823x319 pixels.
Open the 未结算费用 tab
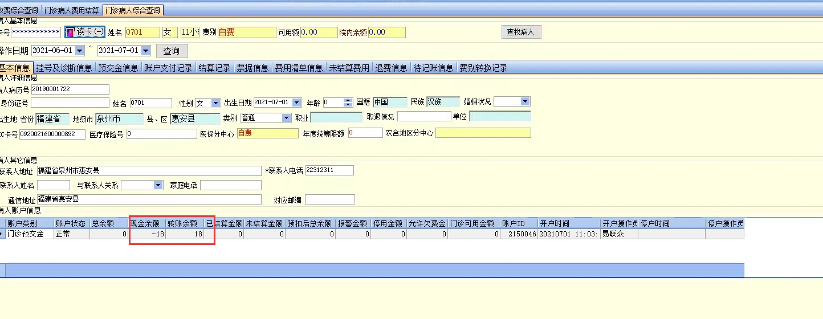pyautogui.click(x=348, y=68)
